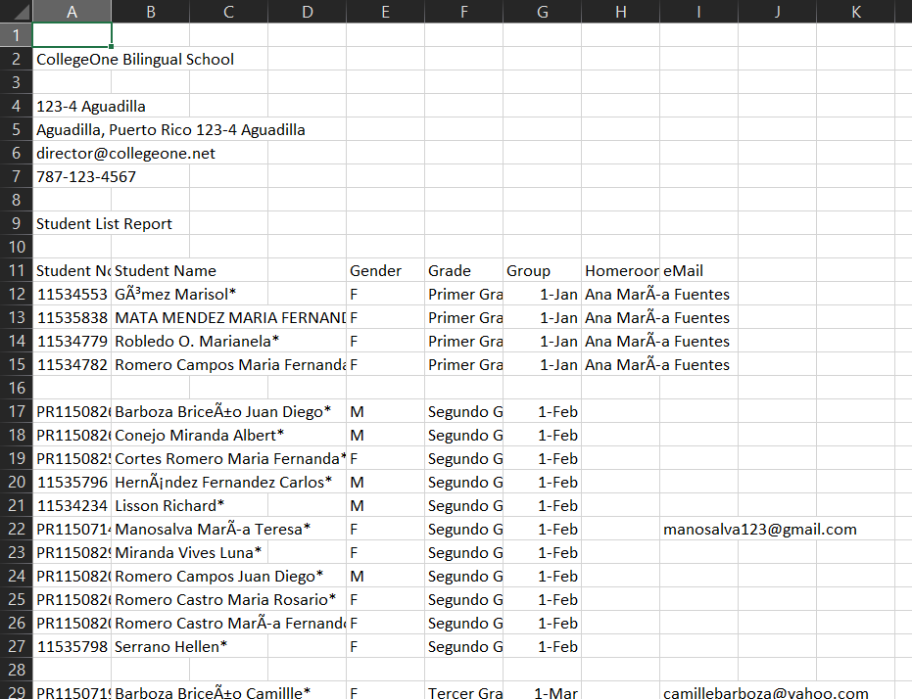This screenshot has width=912, height=699.
Task: Click cell 'CollegeOne Bilingual School'
Action: tap(135, 60)
